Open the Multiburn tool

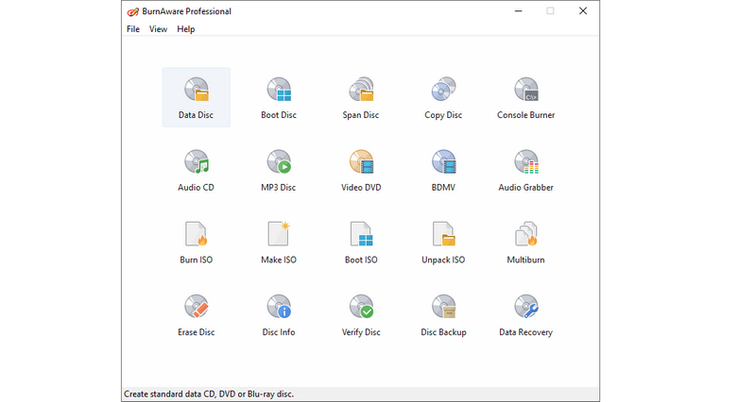pyautogui.click(x=526, y=243)
